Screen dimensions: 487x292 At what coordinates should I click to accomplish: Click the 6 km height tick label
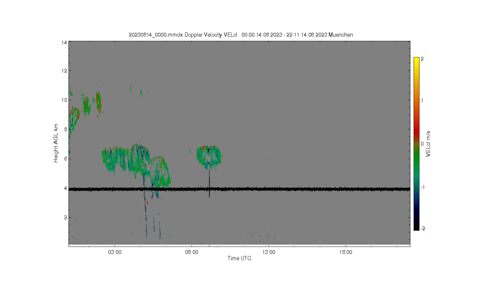click(66, 159)
